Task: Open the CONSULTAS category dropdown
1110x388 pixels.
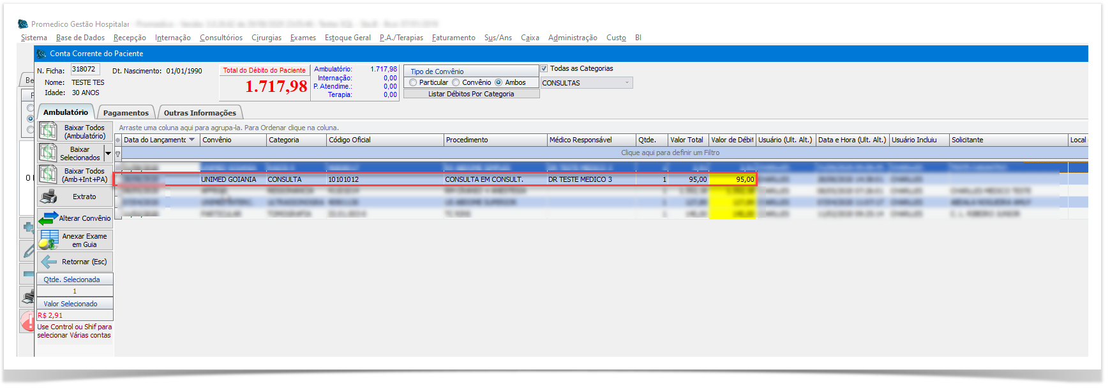Action: [x=627, y=83]
